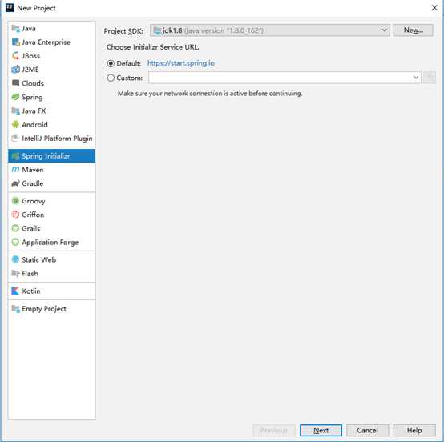Screen dimensions: 444x442
Task: Click the Android robot icon
Action: tap(15, 124)
